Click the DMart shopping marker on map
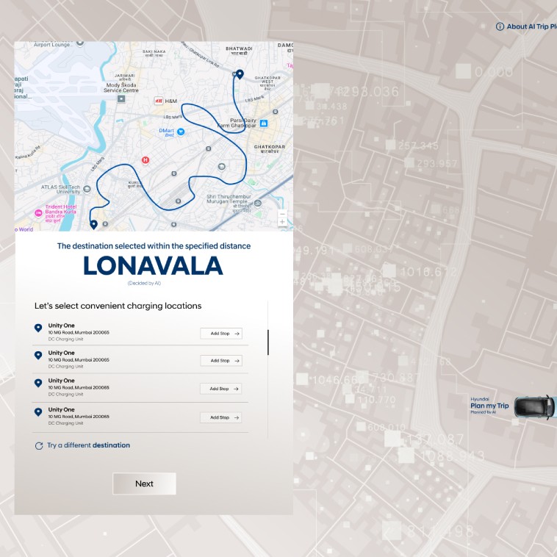The height and width of the screenshot is (557, 557). [180, 132]
